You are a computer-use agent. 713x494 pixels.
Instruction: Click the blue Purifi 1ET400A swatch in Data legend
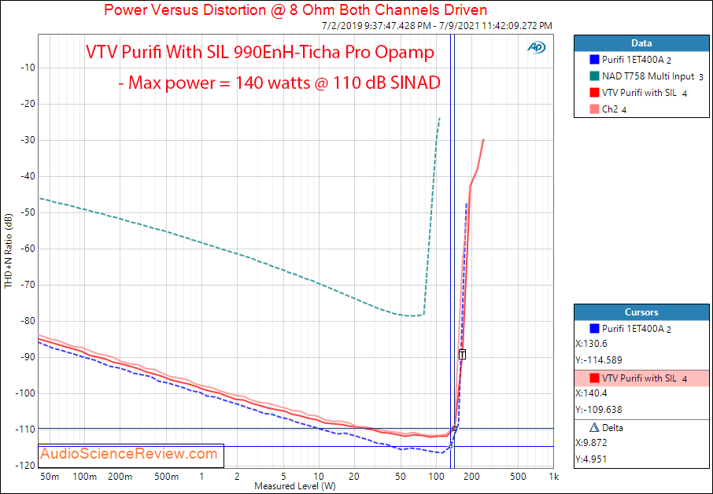click(594, 60)
